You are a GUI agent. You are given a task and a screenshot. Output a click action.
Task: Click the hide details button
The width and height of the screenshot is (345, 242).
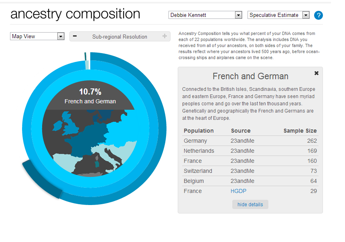click(250, 204)
